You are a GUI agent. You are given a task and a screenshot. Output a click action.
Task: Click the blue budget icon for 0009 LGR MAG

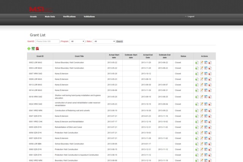(x=206, y=79)
